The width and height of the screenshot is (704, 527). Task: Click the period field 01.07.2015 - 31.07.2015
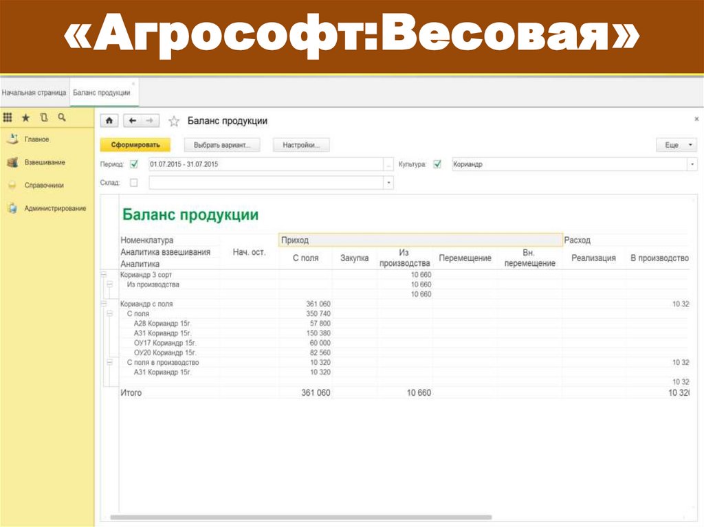pyautogui.click(x=266, y=164)
